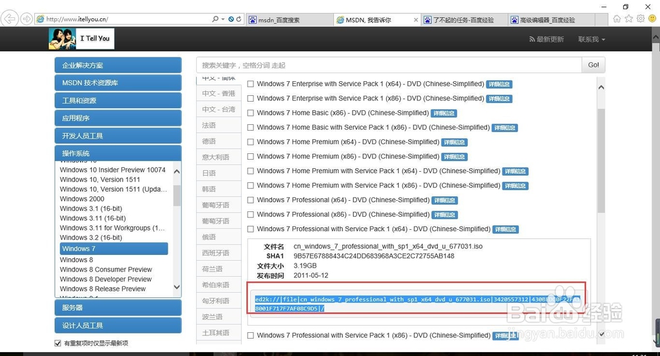Select the 俄语 language tab
The image size is (660, 356).
pyautogui.click(x=218, y=237)
